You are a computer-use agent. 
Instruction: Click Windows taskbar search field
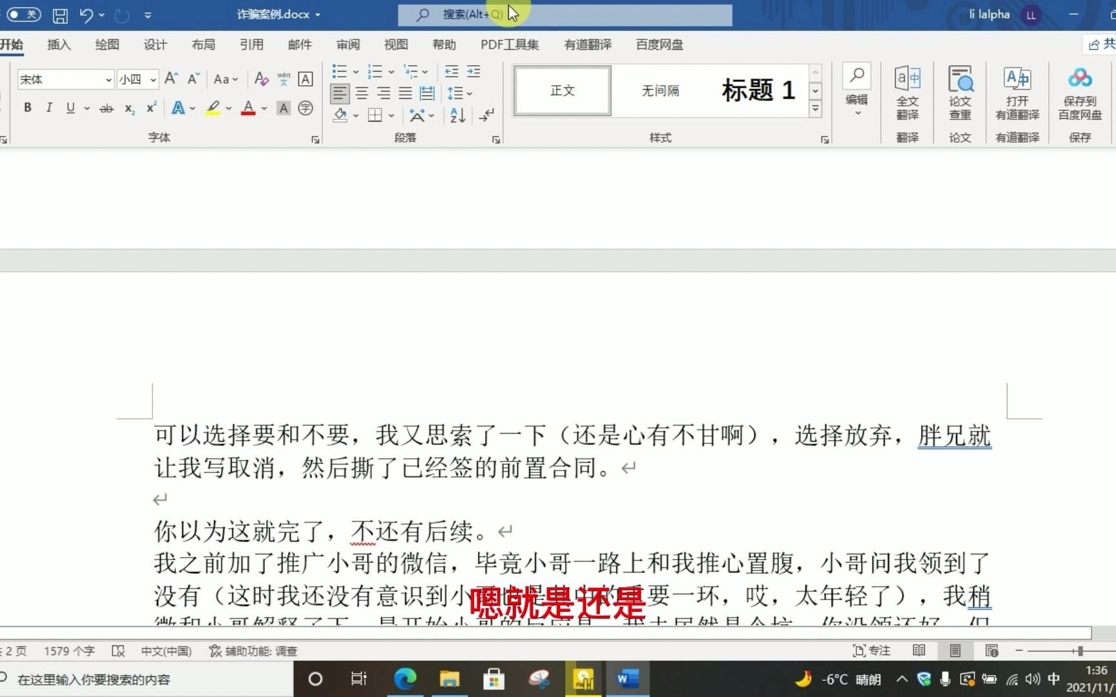pos(145,679)
